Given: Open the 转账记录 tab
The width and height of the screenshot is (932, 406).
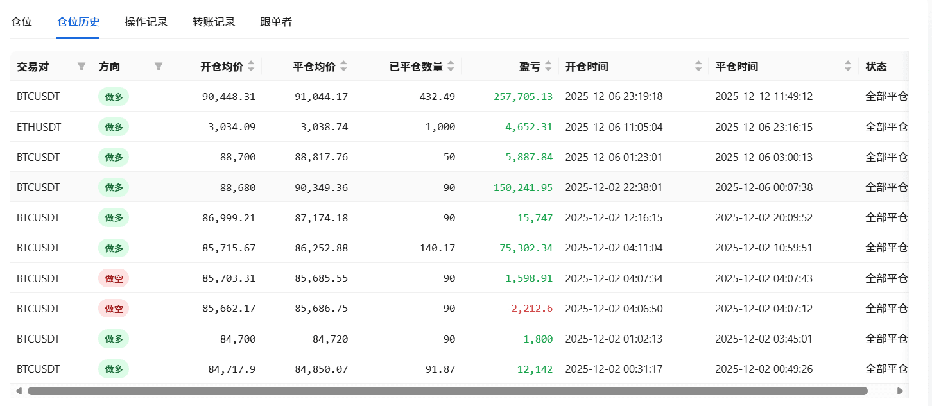Looking at the screenshot, I should point(214,22).
